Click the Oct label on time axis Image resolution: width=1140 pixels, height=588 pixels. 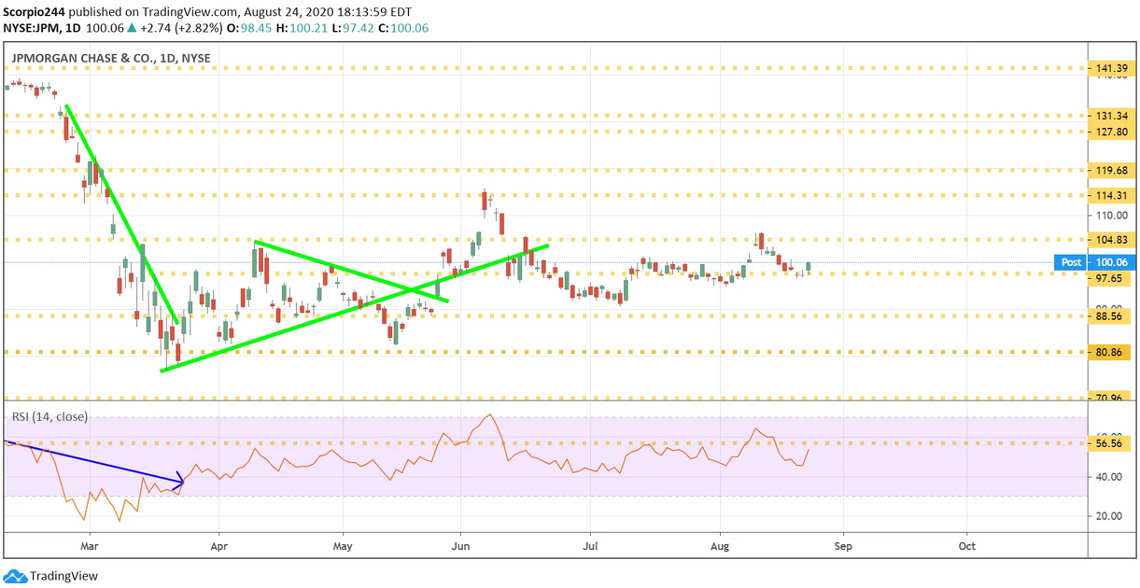tap(967, 545)
